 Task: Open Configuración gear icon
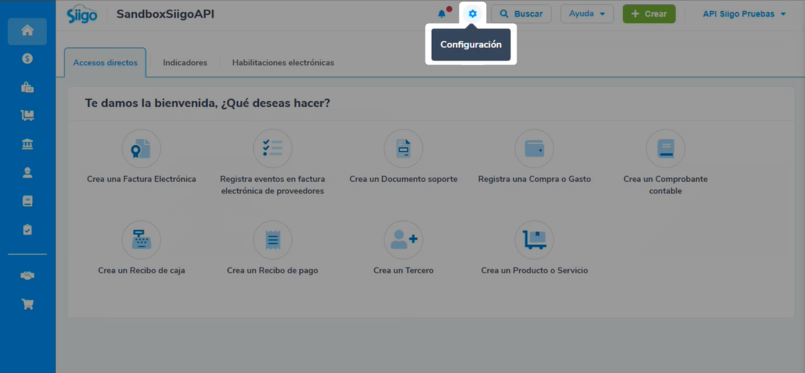tap(472, 14)
